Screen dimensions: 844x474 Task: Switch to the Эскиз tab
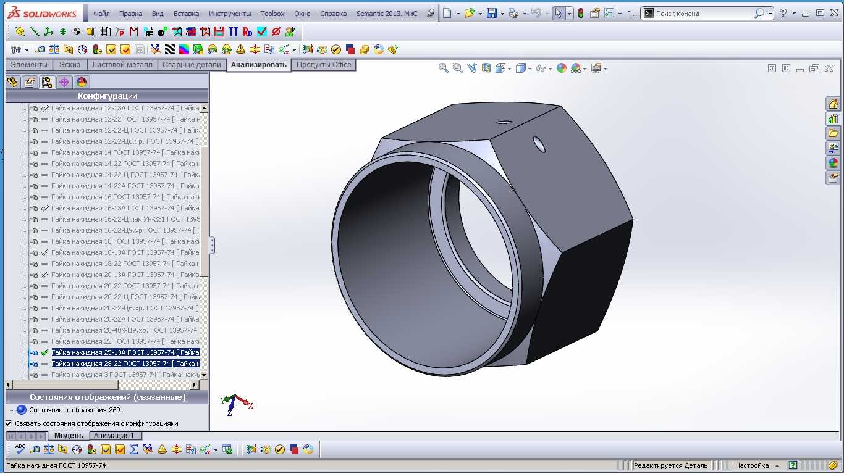[70, 65]
